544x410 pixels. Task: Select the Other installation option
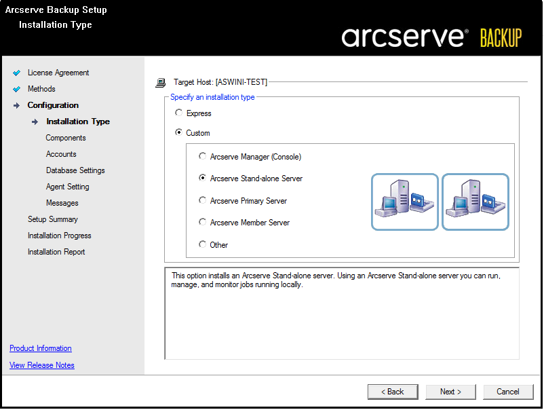203,245
